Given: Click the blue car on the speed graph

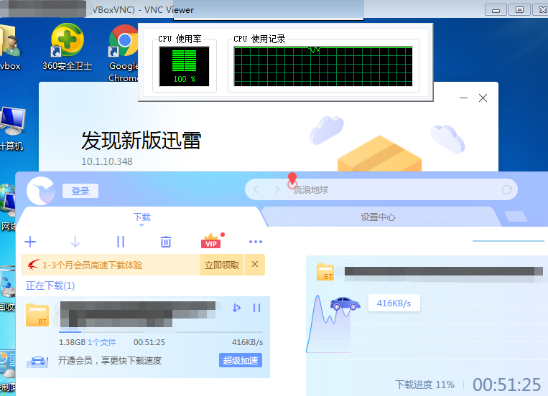Looking at the screenshot, I should (345, 303).
